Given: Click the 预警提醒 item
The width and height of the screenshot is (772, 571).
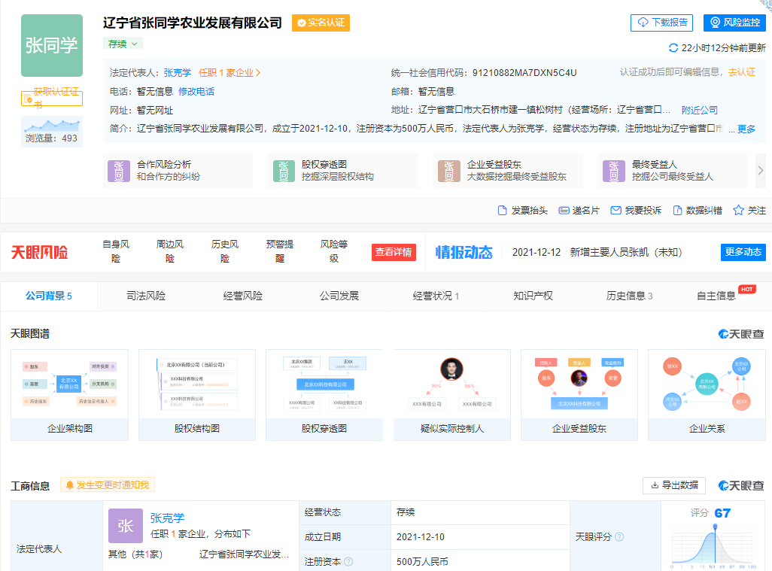Looking at the screenshot, I should coord(280,251).
